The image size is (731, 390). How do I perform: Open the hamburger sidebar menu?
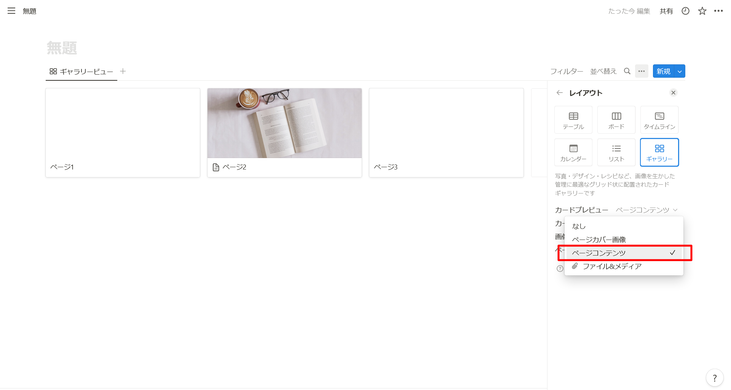[11, 11]
